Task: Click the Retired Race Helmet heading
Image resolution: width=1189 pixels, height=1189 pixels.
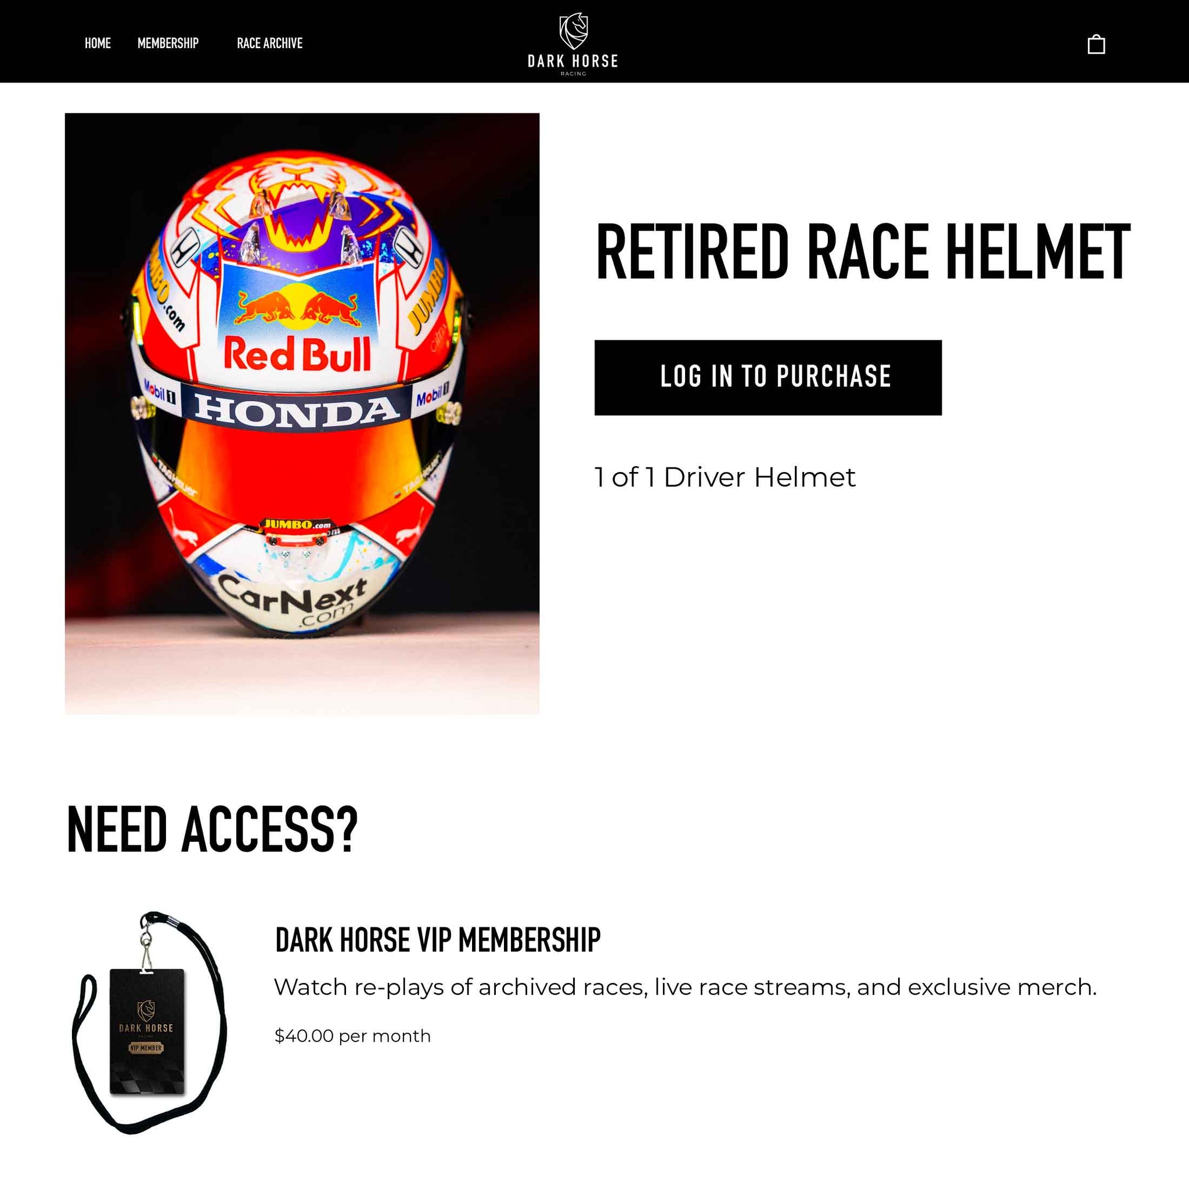Action: coord(863,252)
